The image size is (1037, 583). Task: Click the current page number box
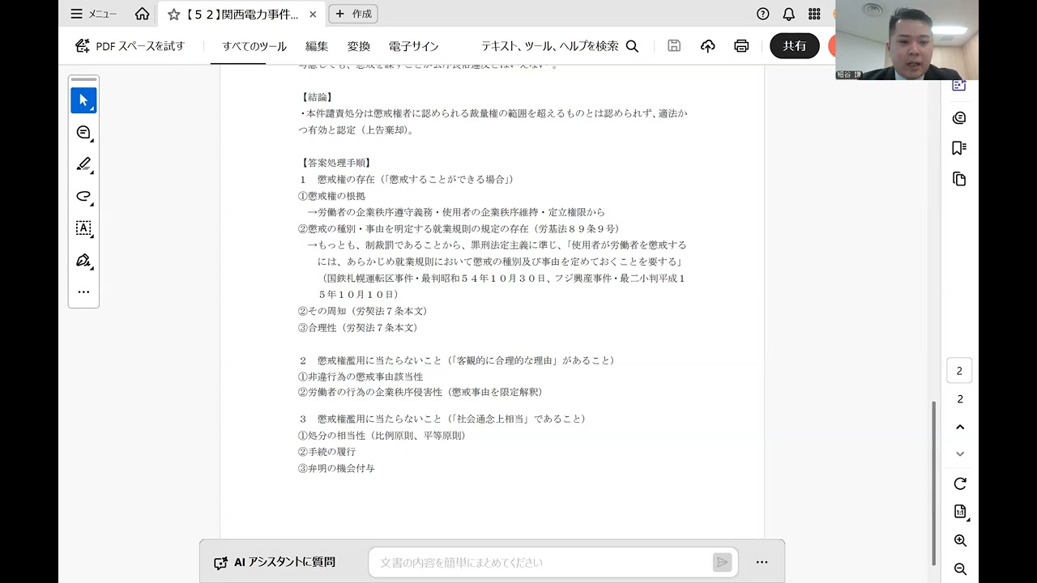click(959, 371)
